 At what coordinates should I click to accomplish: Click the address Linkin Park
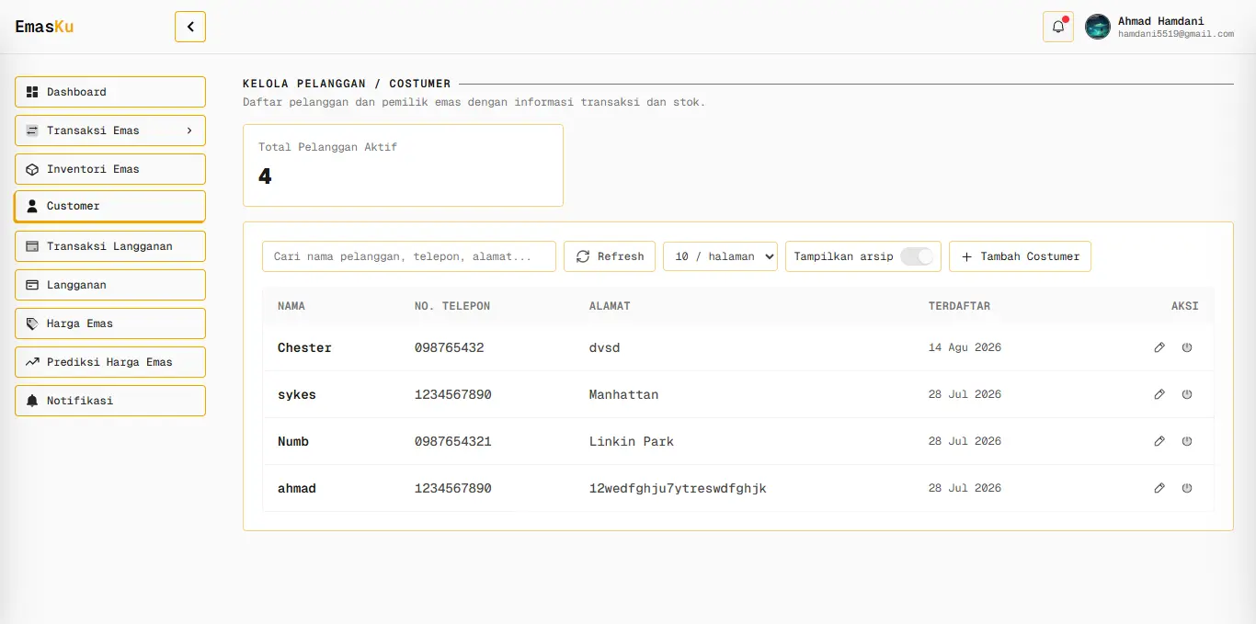pyautogui.click(x=632, y=441)
